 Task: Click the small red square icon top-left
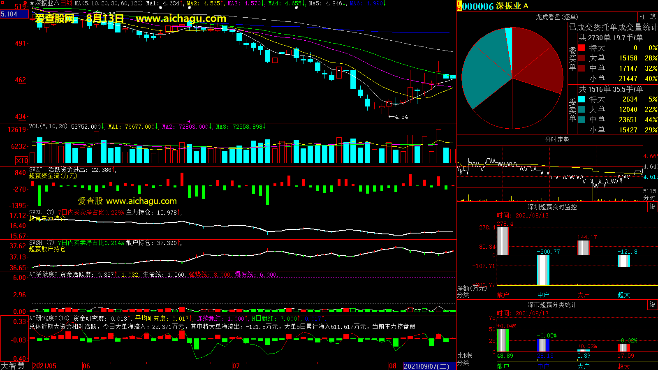point(2,3)
